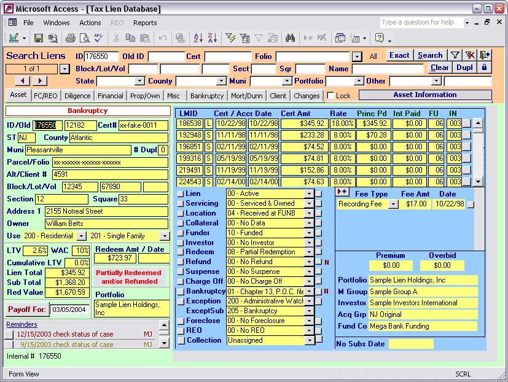Click the padlock icon next to Dupl

tap(484, 68)
